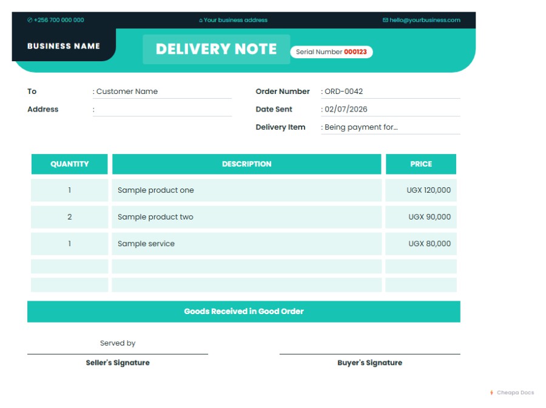Click the 'Being payment for...' value

tap(361, 127)
